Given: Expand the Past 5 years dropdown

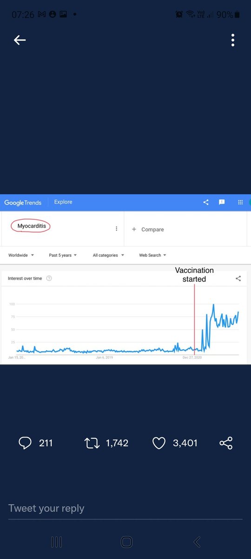Looking at the screenshot, I should (x=63, y=255).
